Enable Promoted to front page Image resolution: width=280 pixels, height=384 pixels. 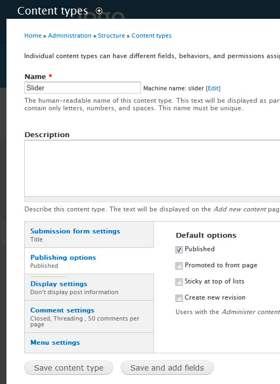[x=179, y=266]
